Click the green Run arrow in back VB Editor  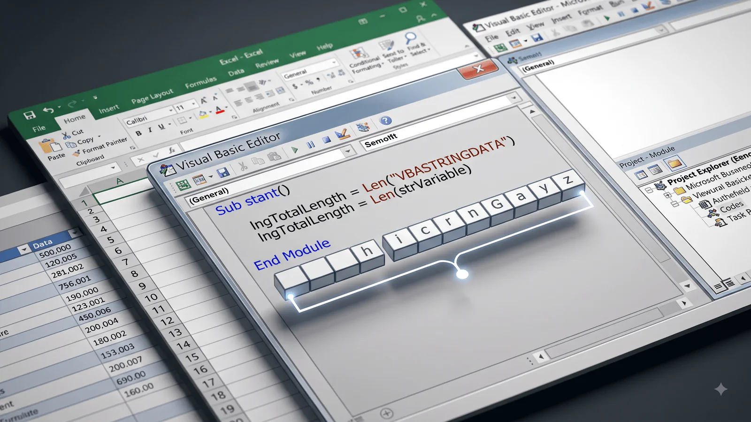pos(607,18)
